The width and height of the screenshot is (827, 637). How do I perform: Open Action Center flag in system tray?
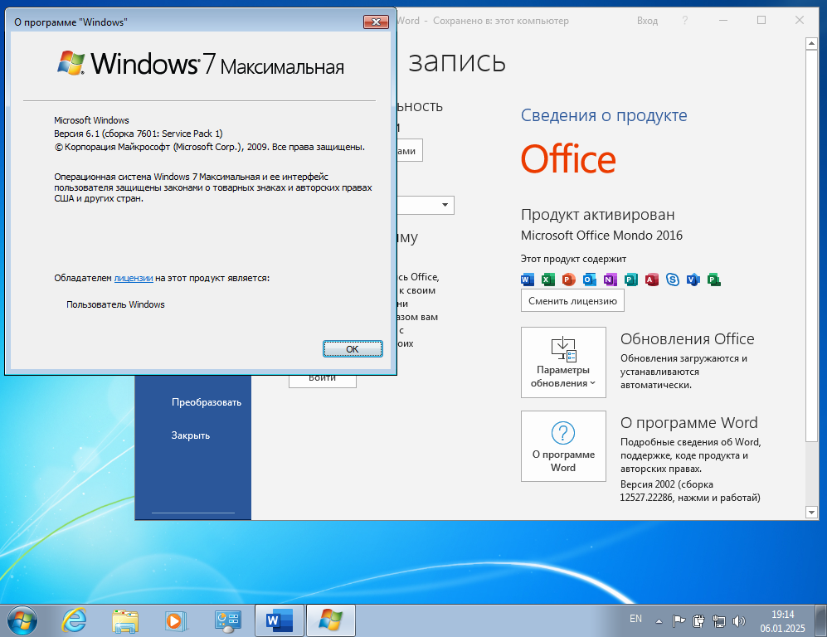(x=679, y=621)
